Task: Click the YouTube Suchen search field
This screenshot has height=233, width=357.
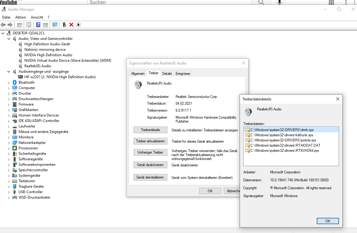Action: coord(170,2)
